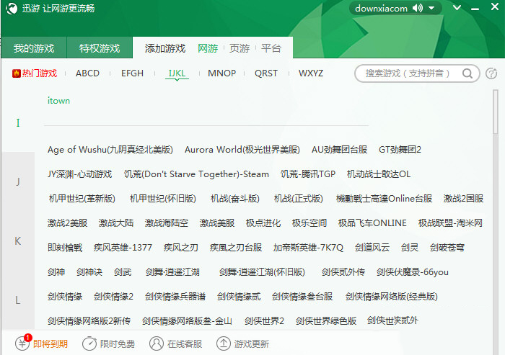Open the help question mark icon
505x355 pixels.
(491, 73)
